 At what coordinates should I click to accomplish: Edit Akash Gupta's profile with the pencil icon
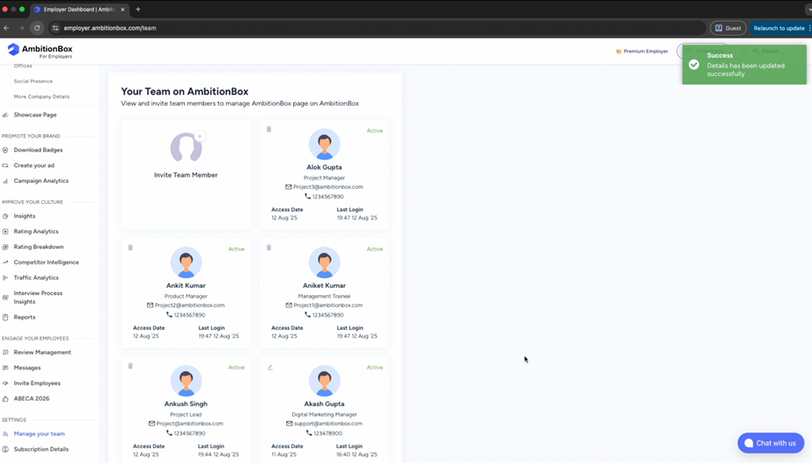pos(269,367)
